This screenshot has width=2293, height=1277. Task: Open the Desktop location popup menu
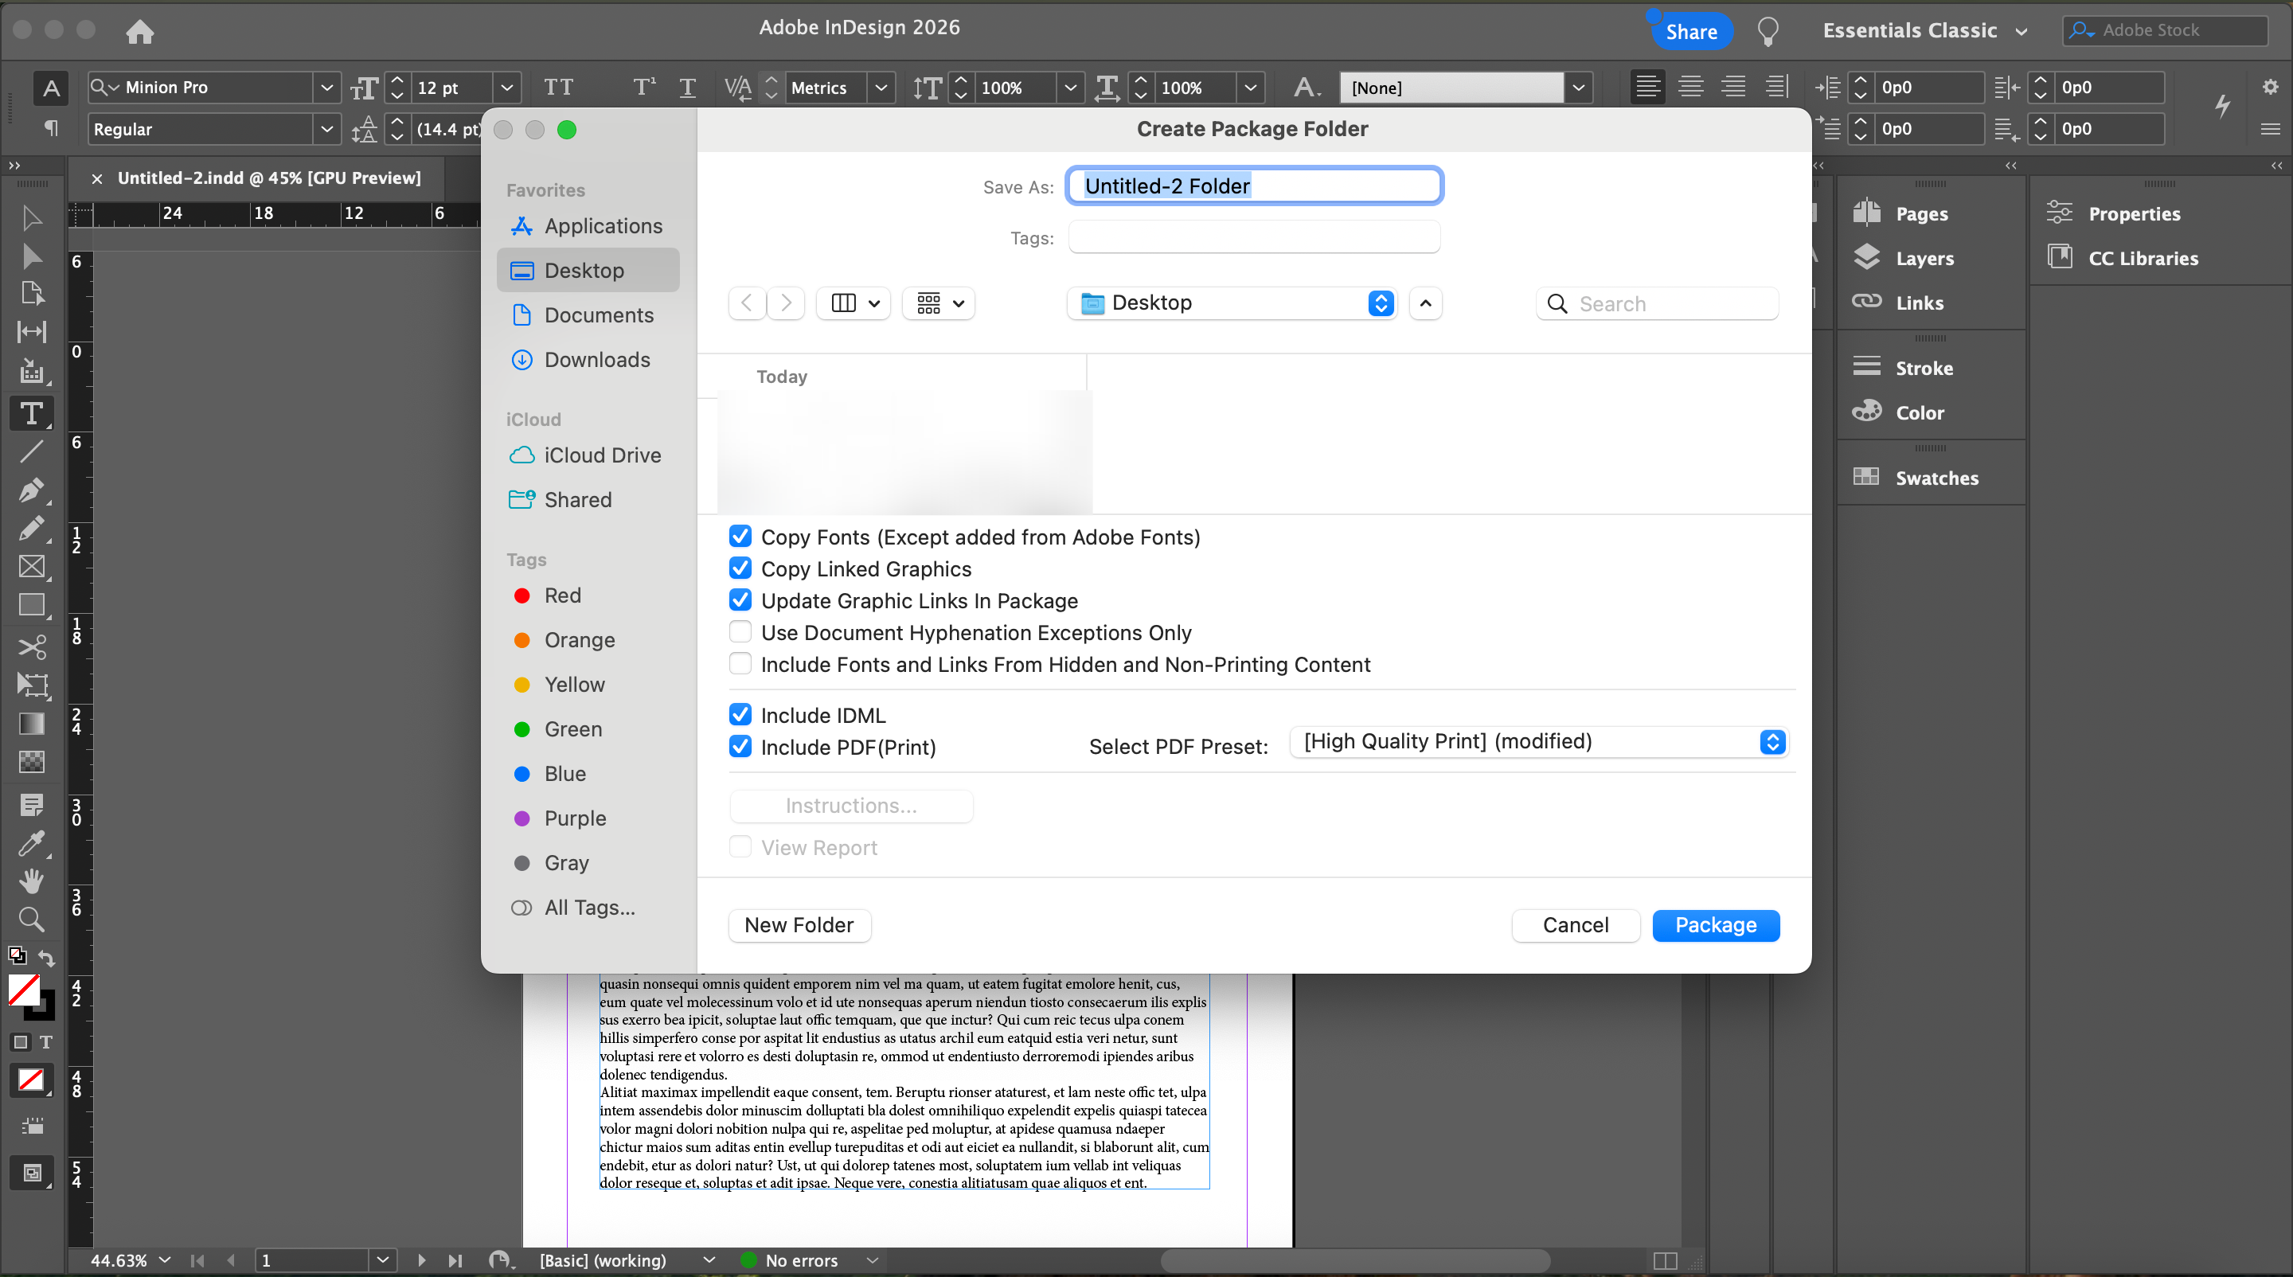1231,303
